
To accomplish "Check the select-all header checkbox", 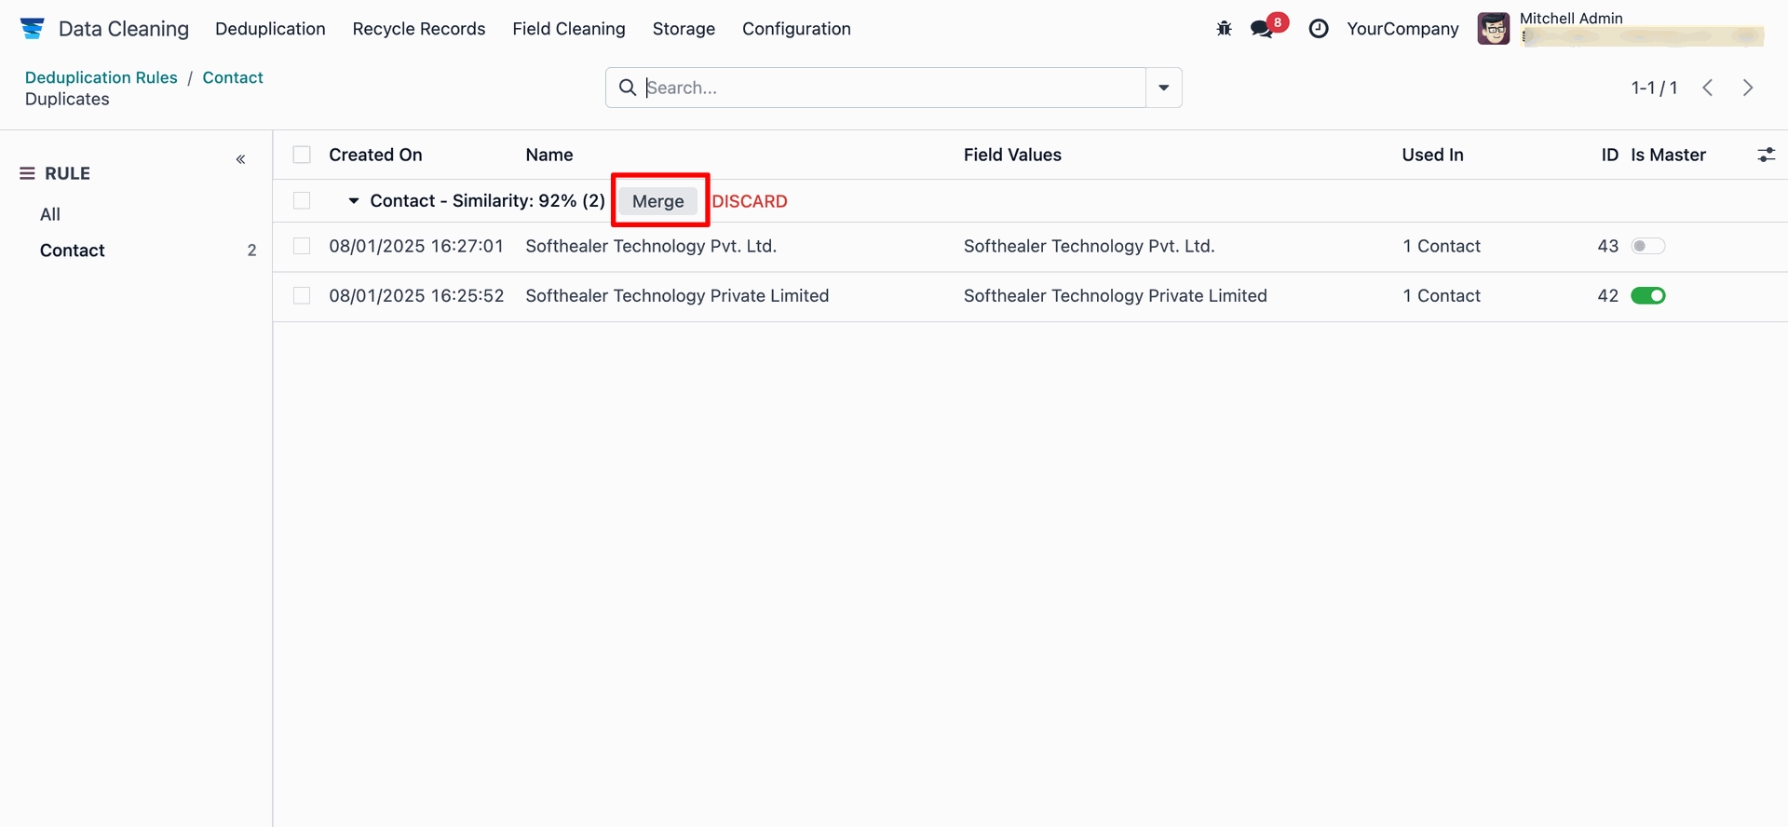I will coord(302,155).
